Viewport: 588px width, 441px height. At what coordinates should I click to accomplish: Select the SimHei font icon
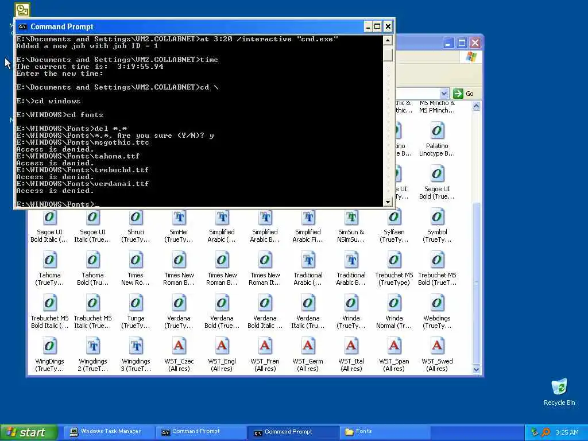(179, 218)
